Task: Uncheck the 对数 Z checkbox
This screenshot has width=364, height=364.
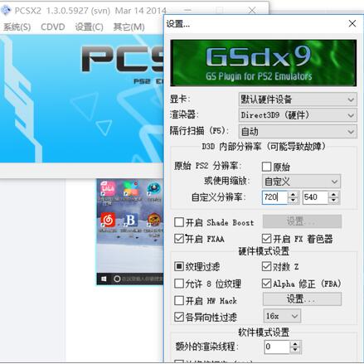Action: (x=266, y=266)
